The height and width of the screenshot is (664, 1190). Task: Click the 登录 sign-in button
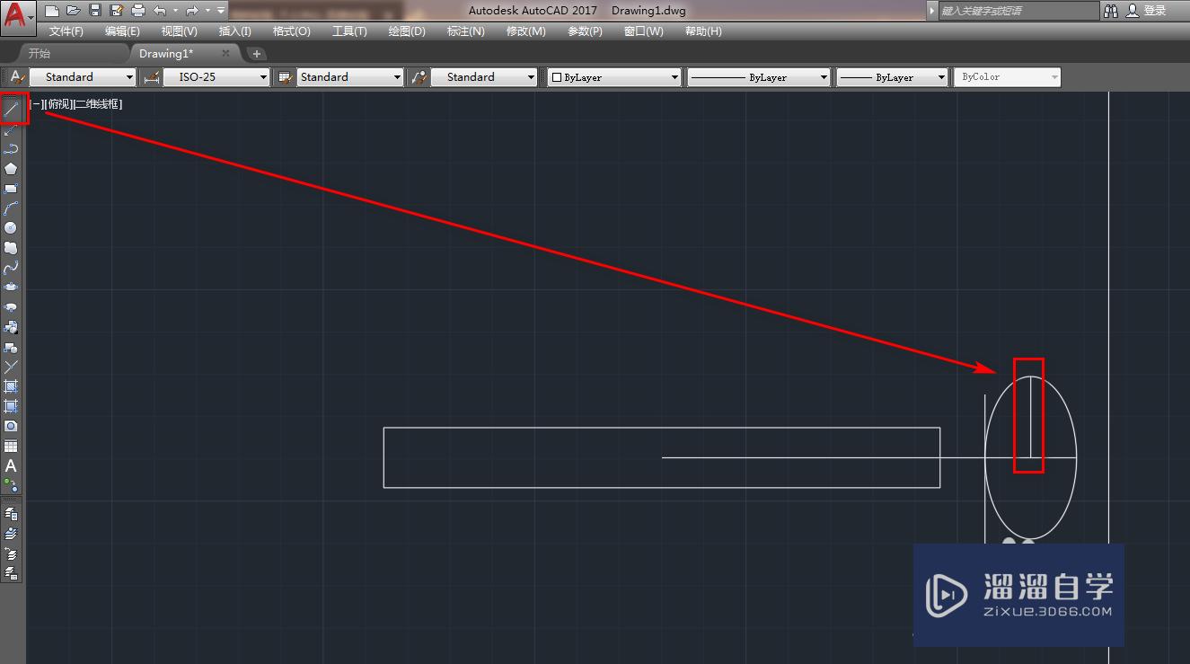(1147, 11)
